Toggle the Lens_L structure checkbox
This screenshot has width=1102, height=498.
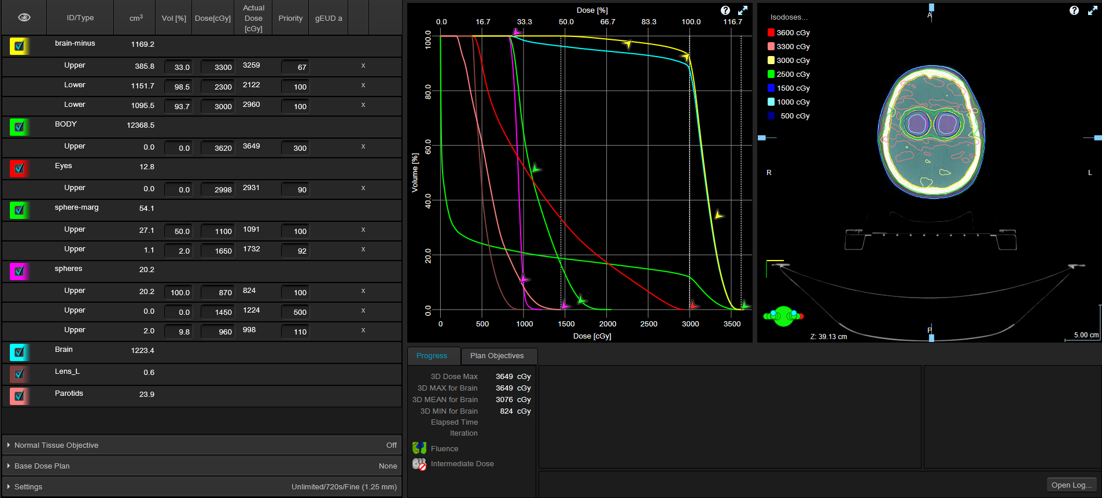(19, 374)
